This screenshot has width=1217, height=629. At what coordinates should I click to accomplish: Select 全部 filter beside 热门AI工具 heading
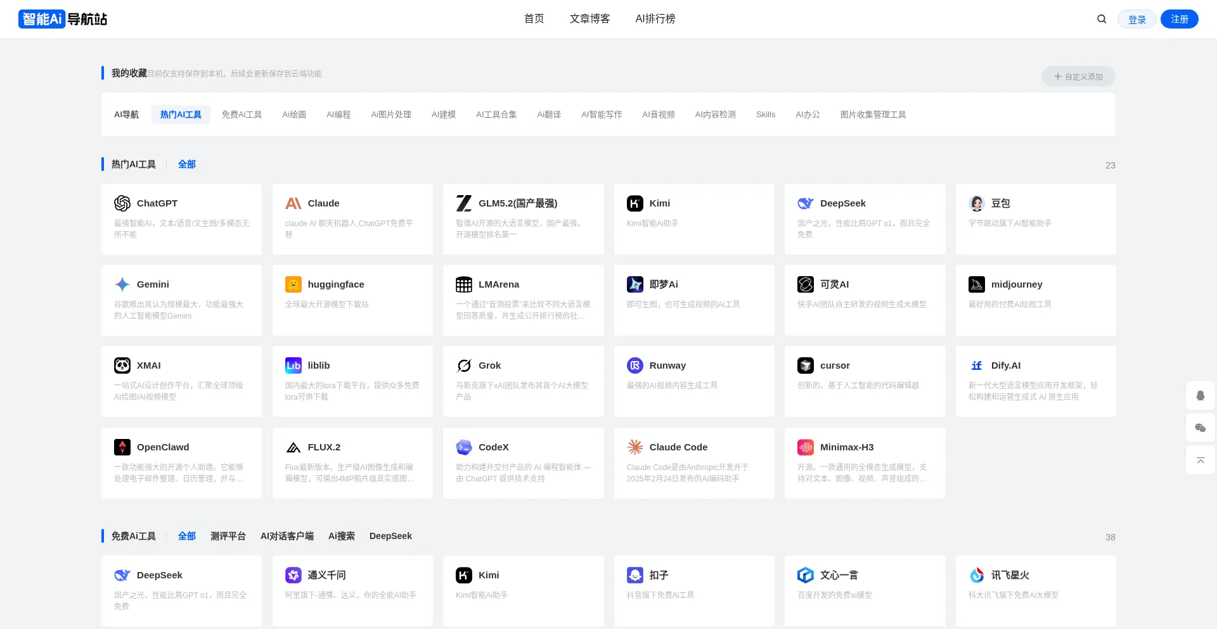pyautogui.click(x=187, y=165)
